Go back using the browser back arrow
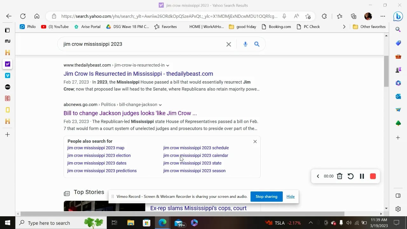 9,16
